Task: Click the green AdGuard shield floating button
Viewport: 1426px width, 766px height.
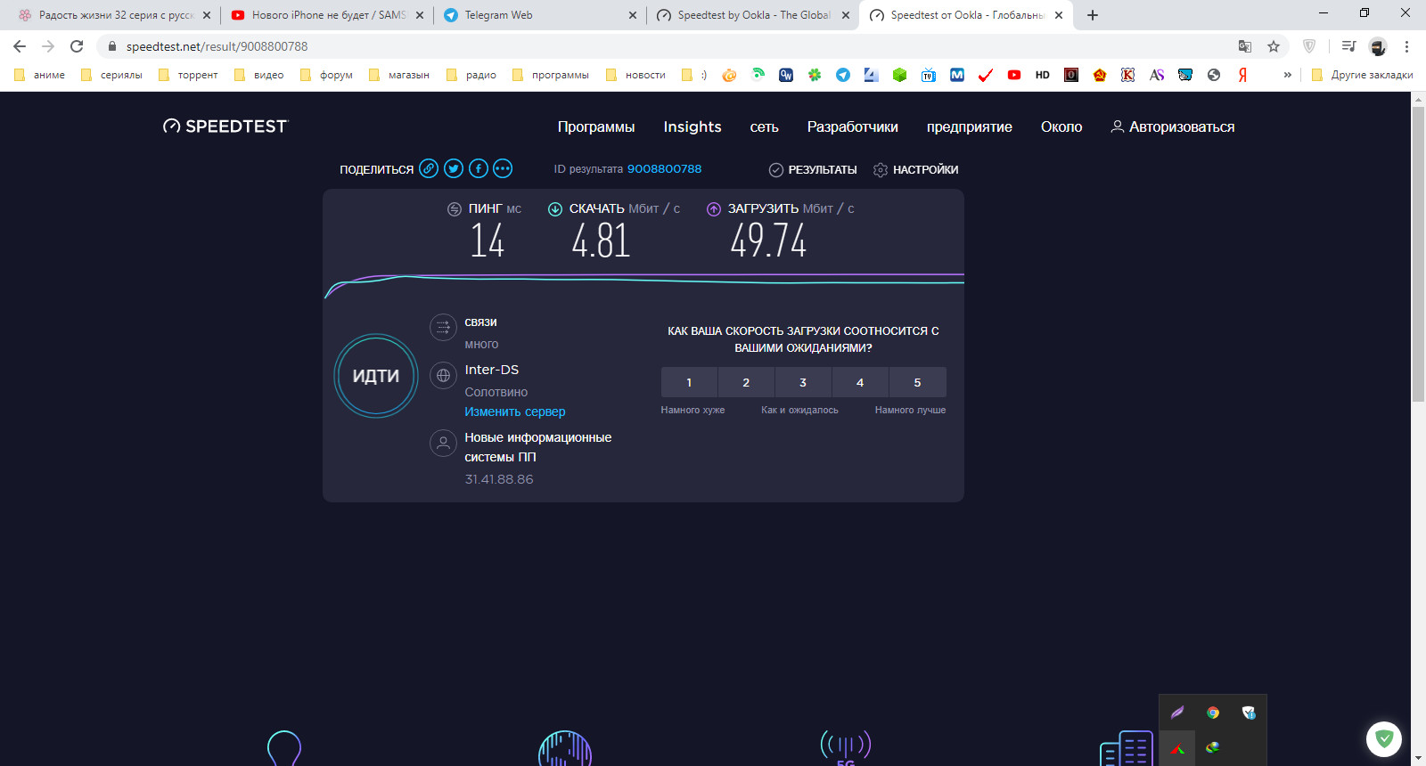Action: pos(1384,738)
